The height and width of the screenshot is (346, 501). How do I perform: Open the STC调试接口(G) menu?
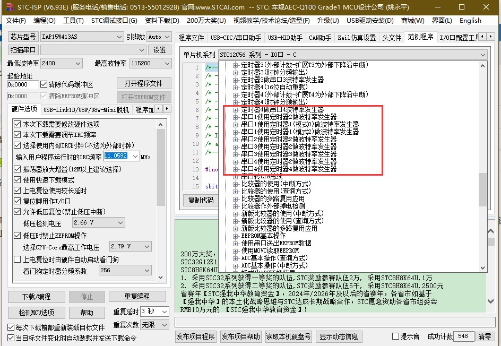[114, 21]
